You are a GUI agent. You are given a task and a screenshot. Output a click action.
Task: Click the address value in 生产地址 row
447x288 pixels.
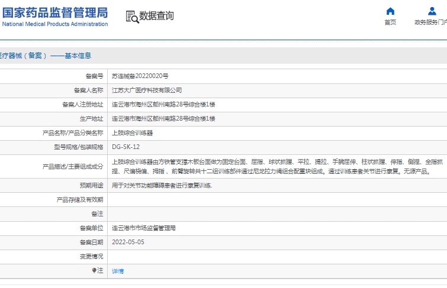point(163,119)
